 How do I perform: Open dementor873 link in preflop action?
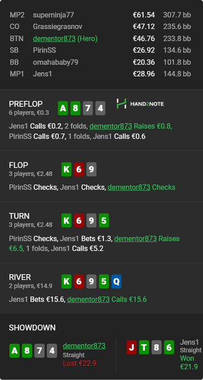point(110,126)
